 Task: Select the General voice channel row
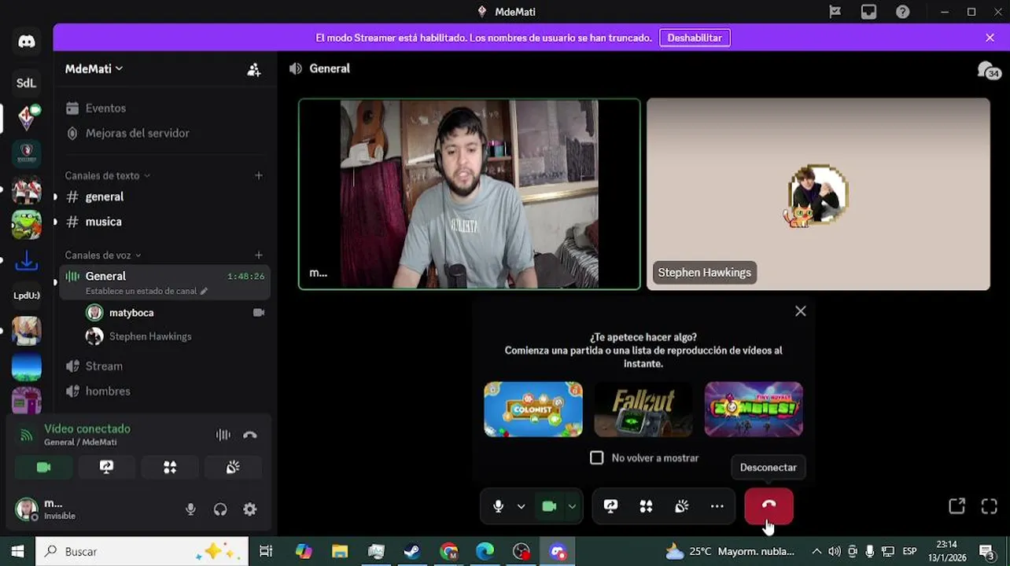pos(164,282)
